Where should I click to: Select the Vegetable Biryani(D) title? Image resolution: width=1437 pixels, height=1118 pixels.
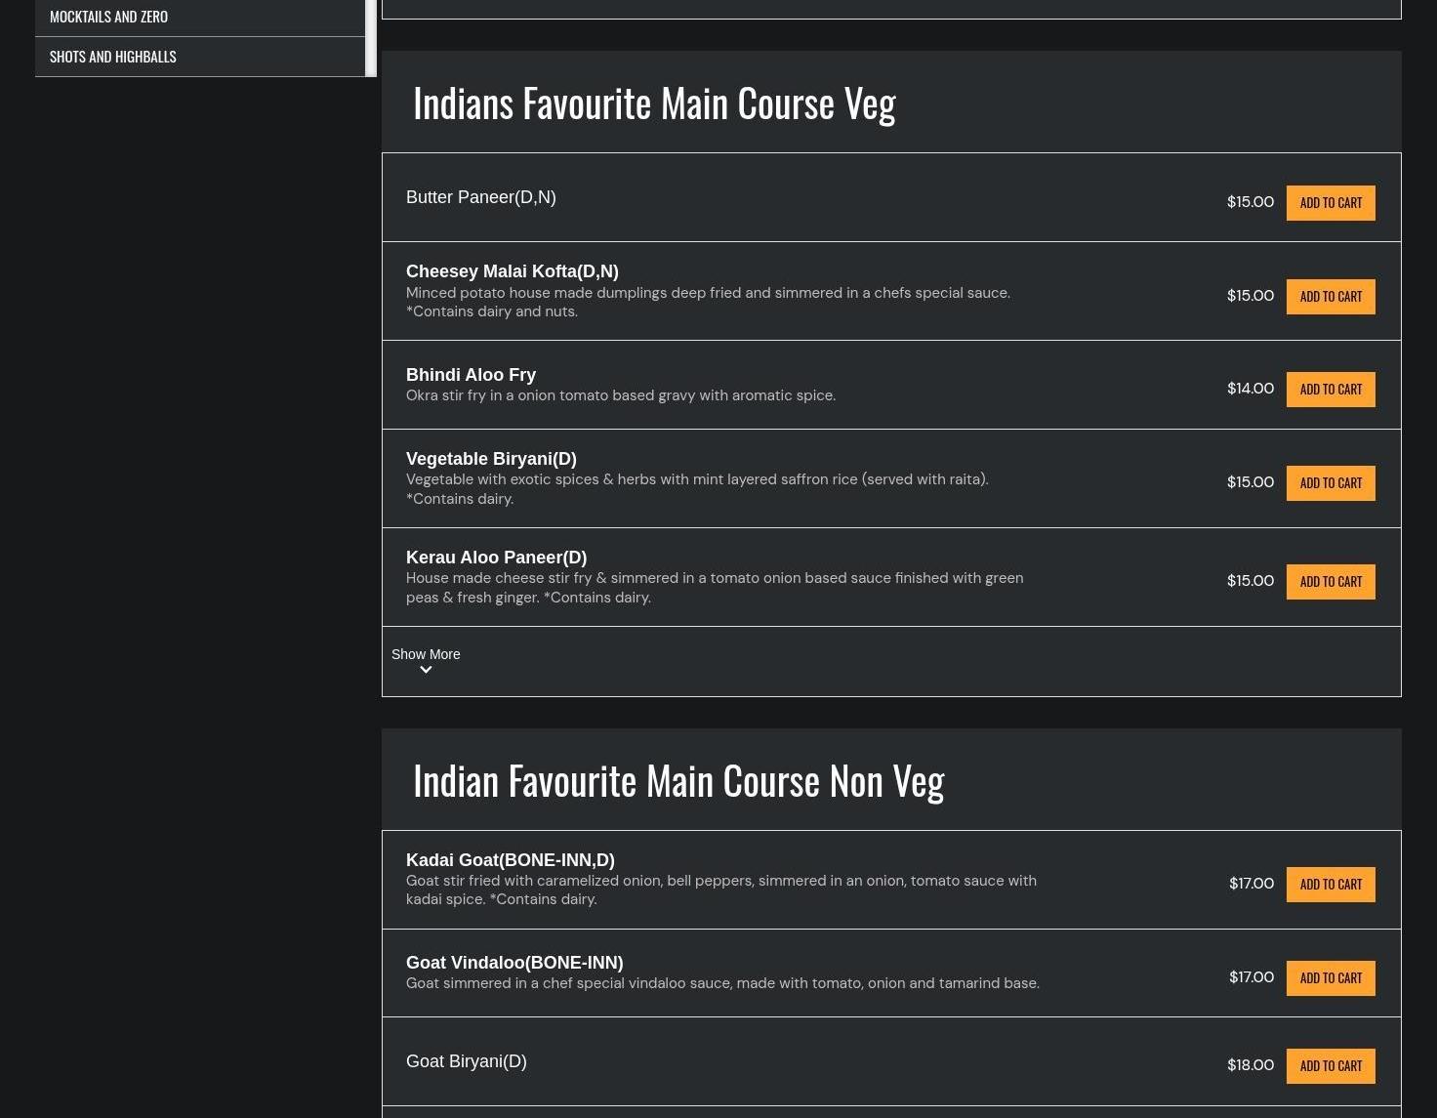(x=491, y=459)
